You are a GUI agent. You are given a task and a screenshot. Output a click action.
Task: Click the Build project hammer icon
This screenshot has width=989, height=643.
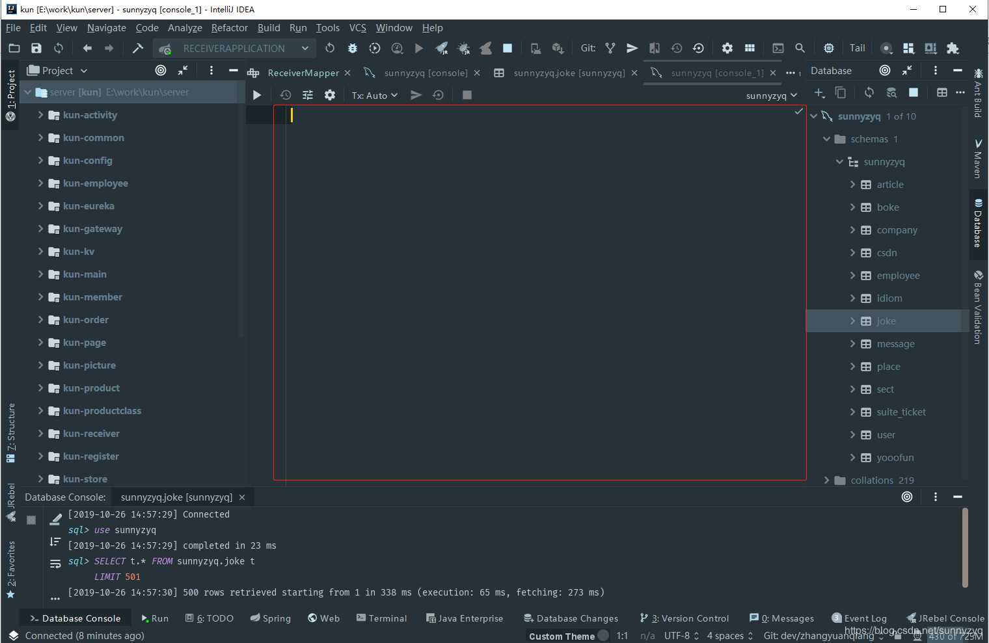[137, 48]
